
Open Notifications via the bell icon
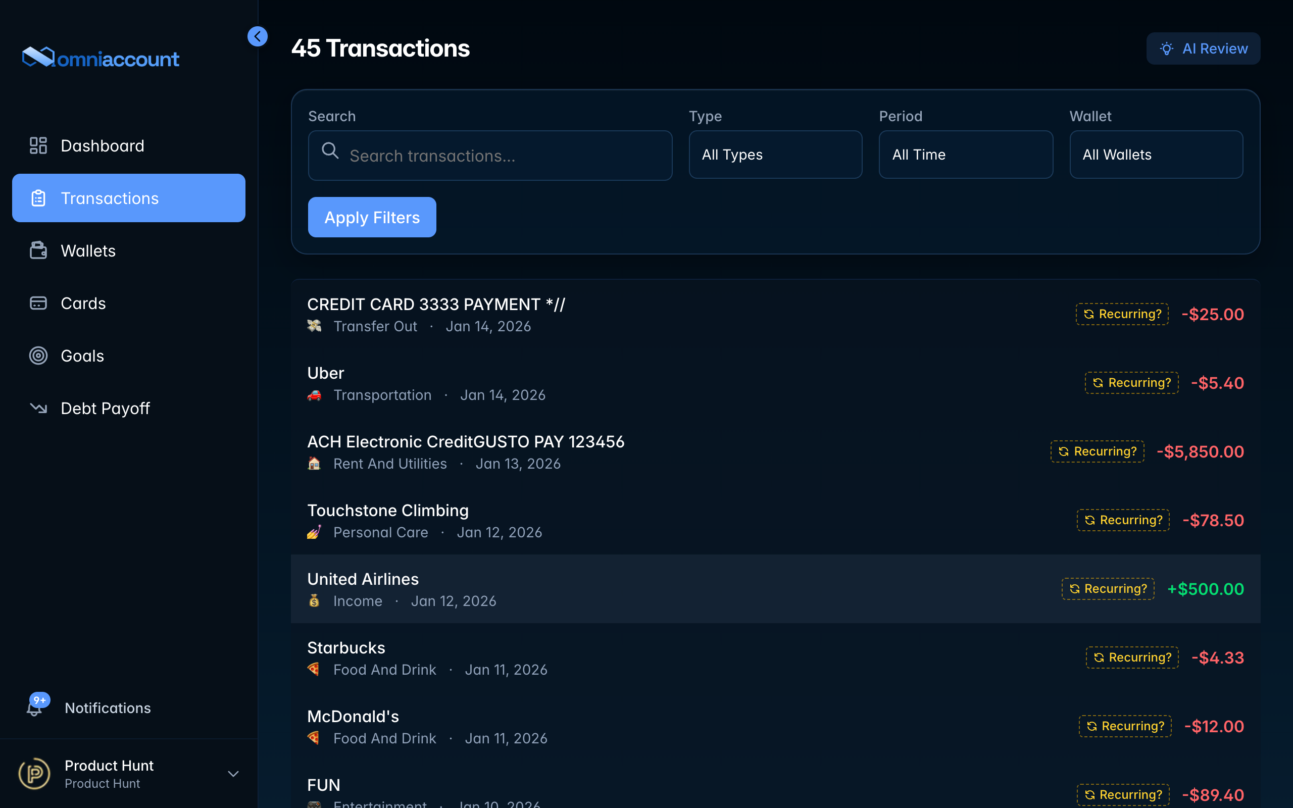[34, 708]
